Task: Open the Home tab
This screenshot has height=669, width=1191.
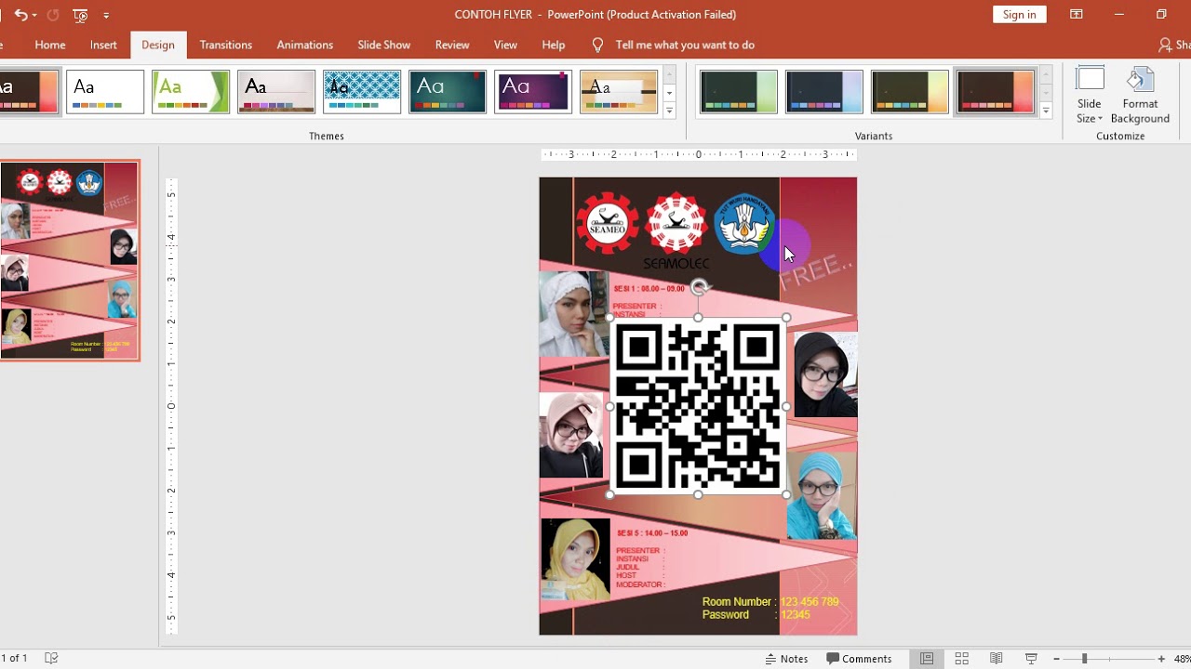Action: [x=50, y=45]
